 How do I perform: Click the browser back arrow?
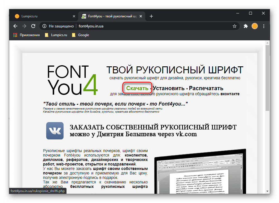(x=15, y=26)
